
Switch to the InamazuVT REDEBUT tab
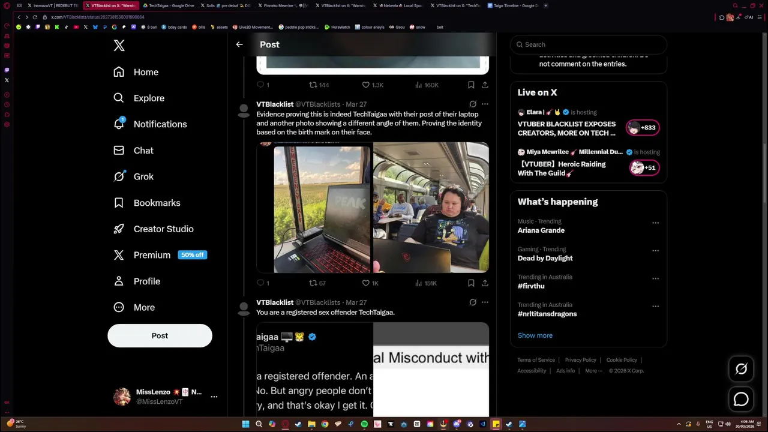click(x=53, y=5)
